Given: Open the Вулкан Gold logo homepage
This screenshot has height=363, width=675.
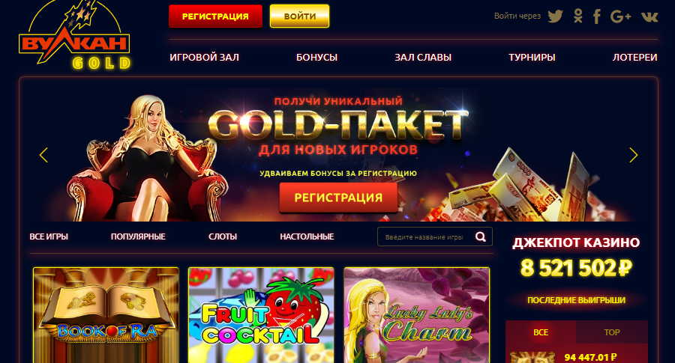Looking at the screenshot, I should (74, 36).
